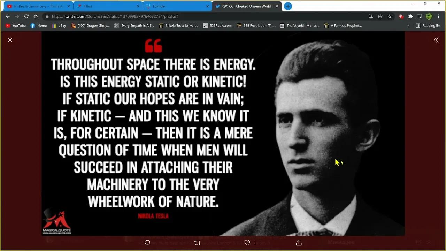Image resolution: width=446 pixels, height=251 pixels.
Task: Toggle the red adblock extension icon
Action: coord(401,16)
